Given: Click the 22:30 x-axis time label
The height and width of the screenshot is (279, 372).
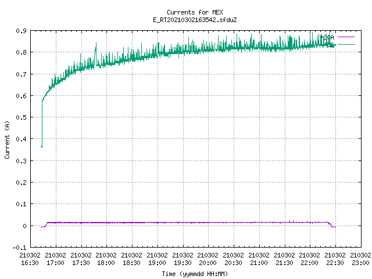Looking at the screenshot, I should (335, 263).
